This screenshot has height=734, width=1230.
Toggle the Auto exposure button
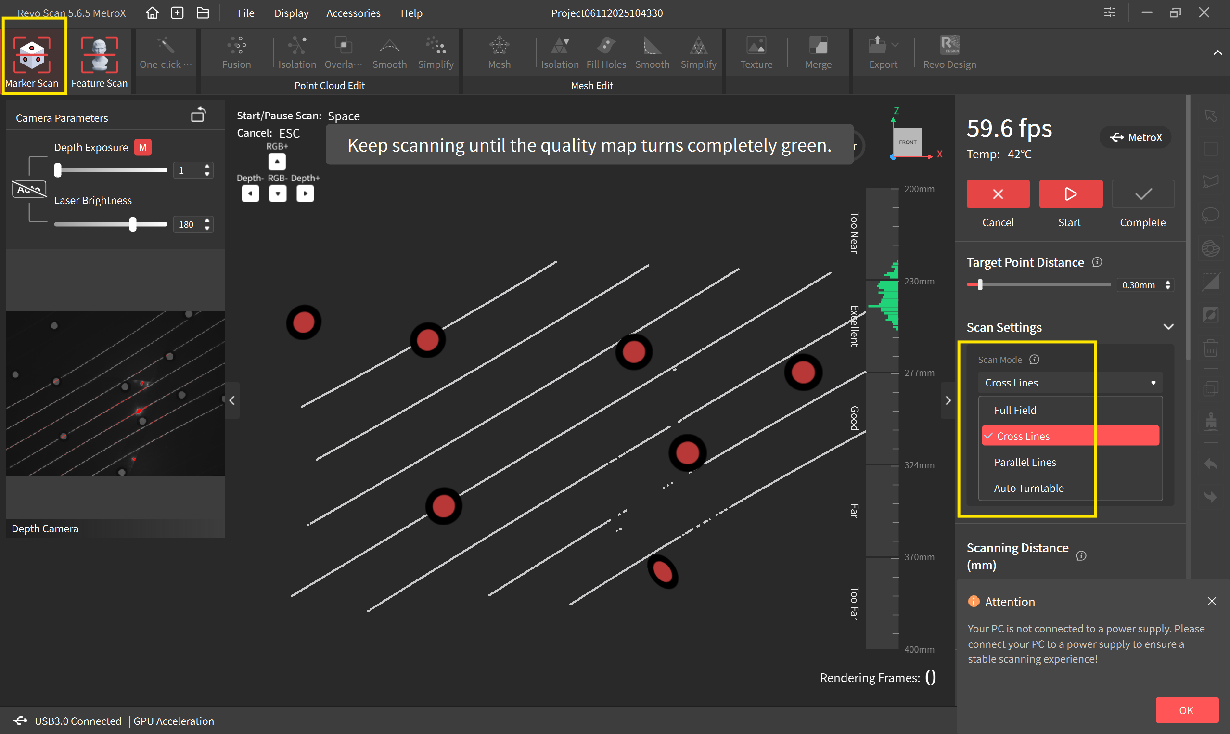point(29,189)
